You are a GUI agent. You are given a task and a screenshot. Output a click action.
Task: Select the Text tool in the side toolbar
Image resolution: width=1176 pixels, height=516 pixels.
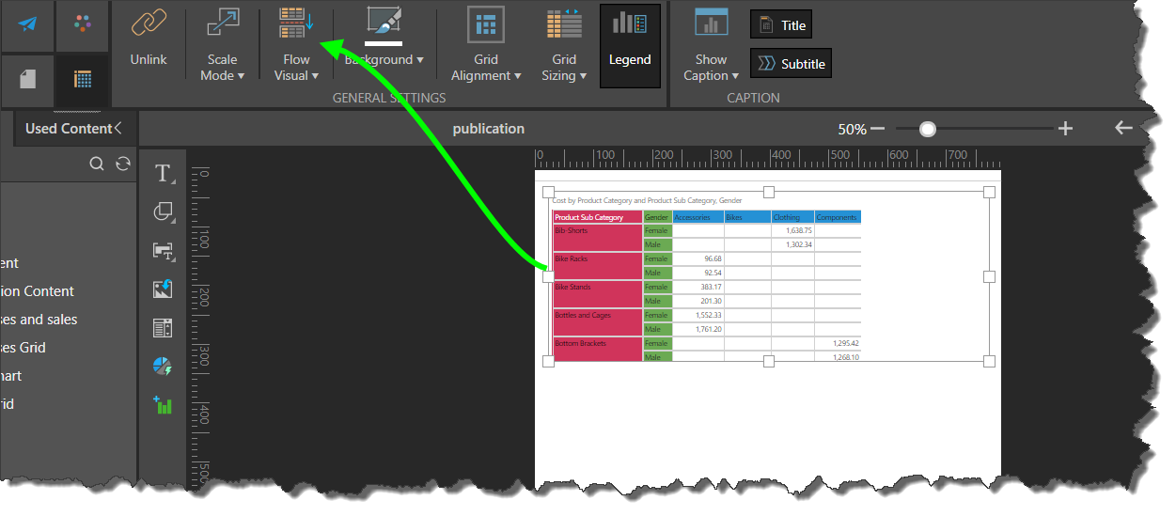point(164,173)
